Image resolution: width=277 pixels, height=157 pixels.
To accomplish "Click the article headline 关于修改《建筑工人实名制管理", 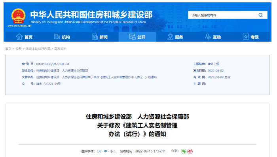I will pos(137,125).
